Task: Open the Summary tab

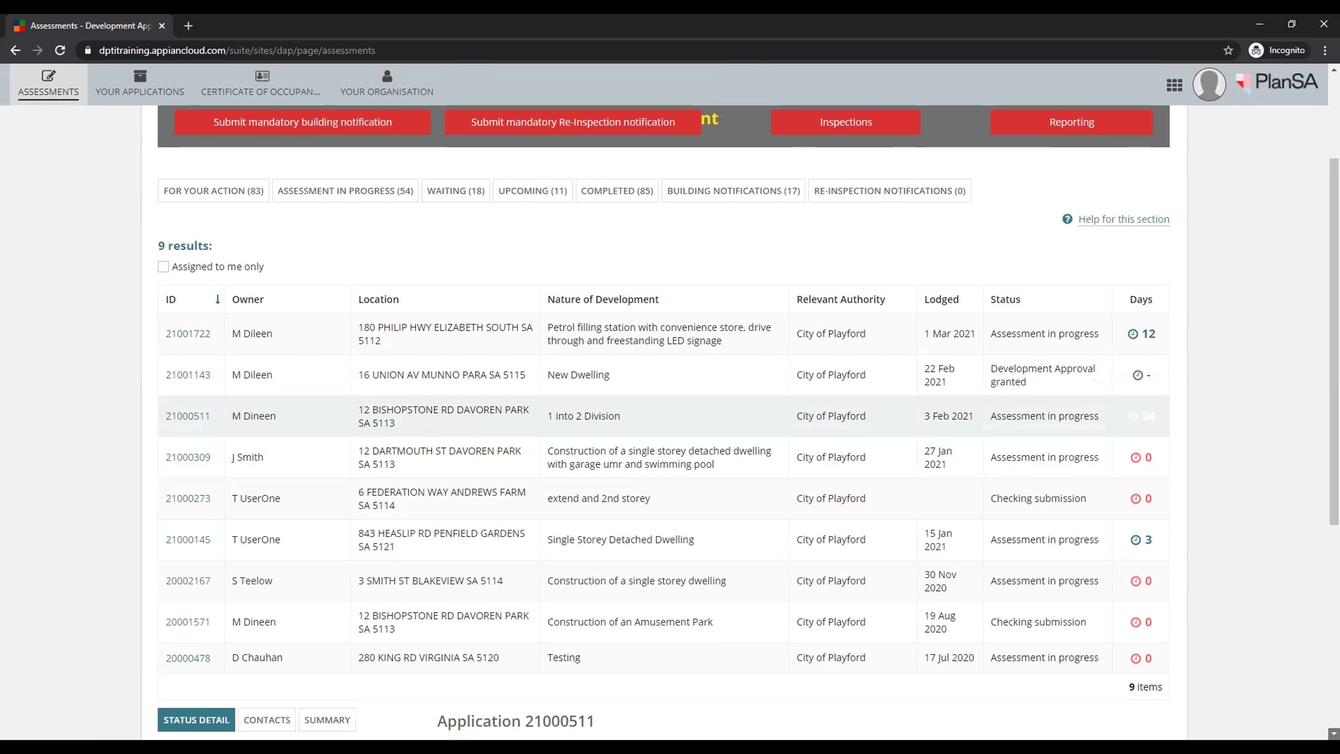Action: pos(327,720)
